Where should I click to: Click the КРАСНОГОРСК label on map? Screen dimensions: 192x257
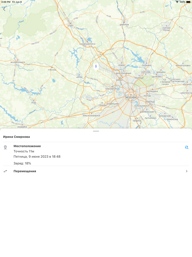pos(112,89)
